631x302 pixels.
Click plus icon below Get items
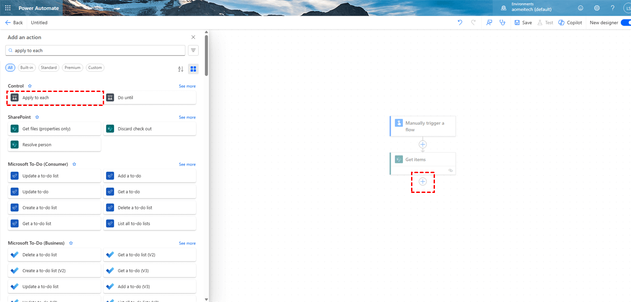(x=423, y=182)
